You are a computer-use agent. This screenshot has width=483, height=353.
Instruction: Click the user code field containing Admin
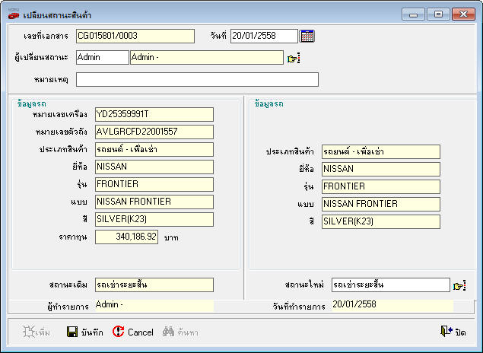click(102, 58)
